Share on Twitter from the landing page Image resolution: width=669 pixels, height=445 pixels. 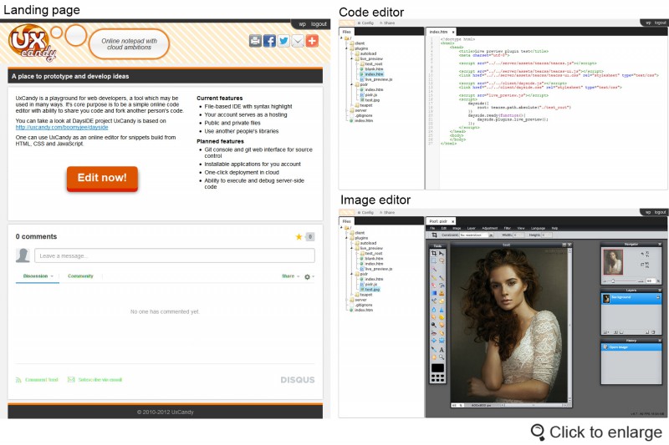pyautogui.click(x=283, y=41)
